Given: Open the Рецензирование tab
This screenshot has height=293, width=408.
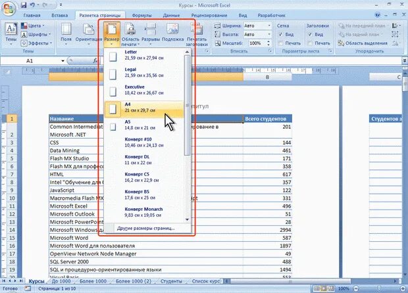Looking at the screenshot, I should coord(209,15).
